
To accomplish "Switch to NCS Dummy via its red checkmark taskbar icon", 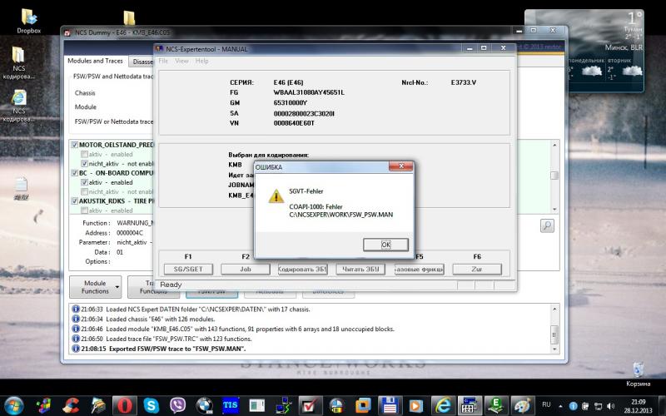I will pos(310,405).
